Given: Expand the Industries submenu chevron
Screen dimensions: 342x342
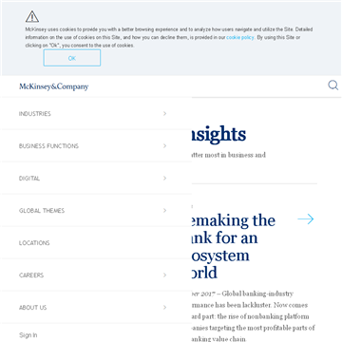Looking at the screenshot, I should (164, 113).
